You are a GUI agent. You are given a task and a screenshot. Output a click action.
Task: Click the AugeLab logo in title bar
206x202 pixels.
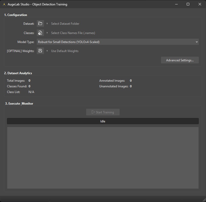tap(4, 4)
